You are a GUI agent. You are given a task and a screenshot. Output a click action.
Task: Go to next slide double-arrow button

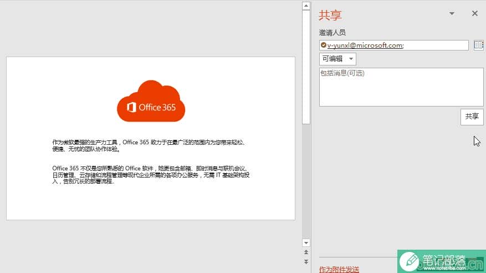point(306,262)
